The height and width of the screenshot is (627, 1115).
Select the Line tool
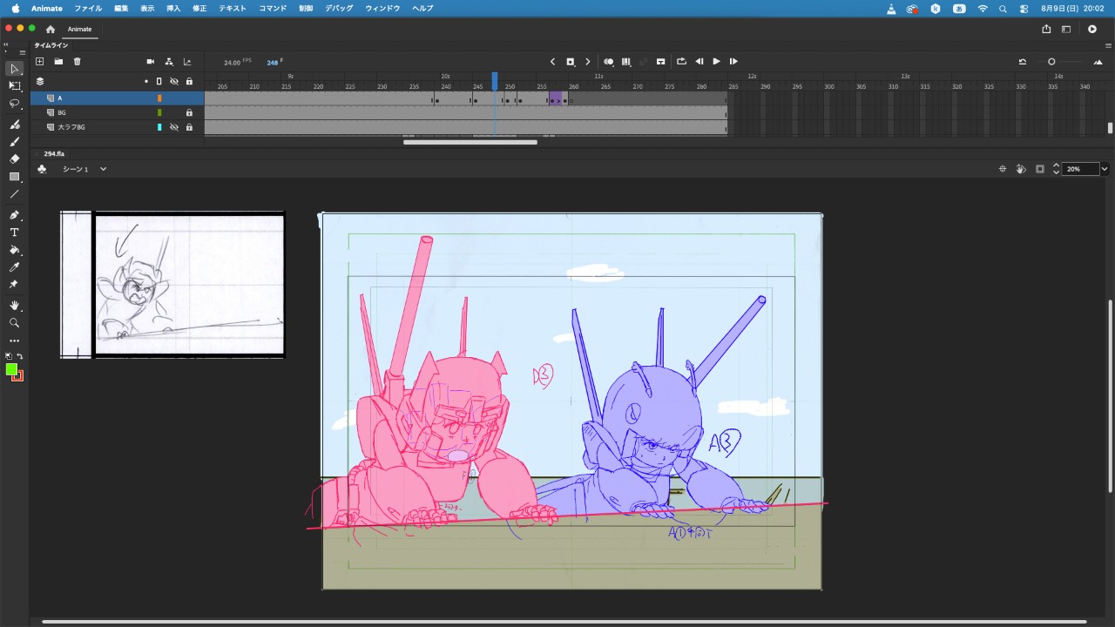pyautogui.click(x=15, y=194)
